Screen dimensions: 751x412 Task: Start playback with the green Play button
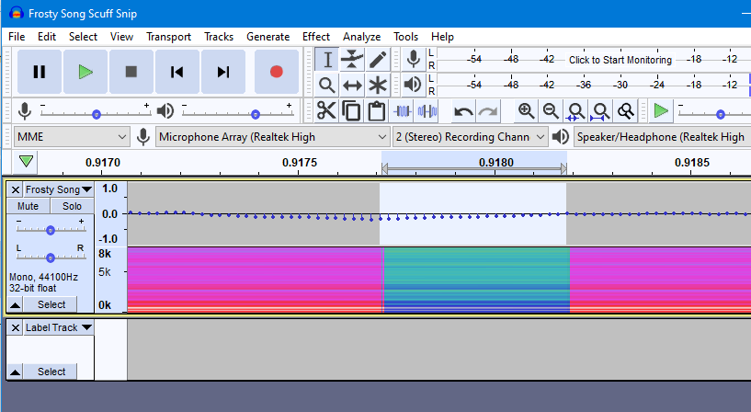point(85,72)
